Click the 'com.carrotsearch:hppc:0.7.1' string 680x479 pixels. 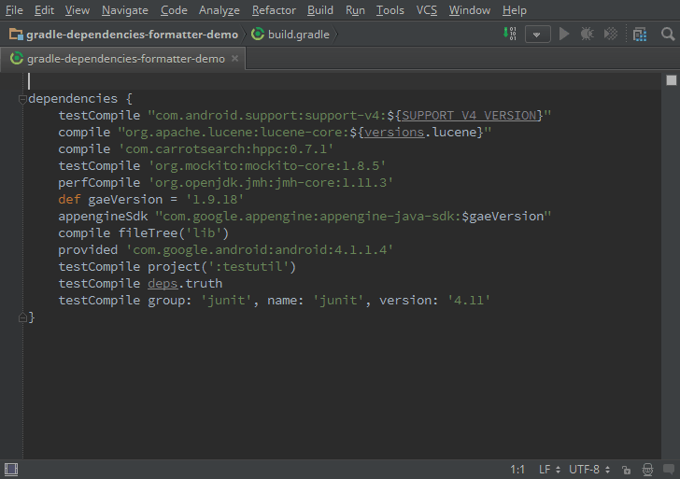click(226, 149)
